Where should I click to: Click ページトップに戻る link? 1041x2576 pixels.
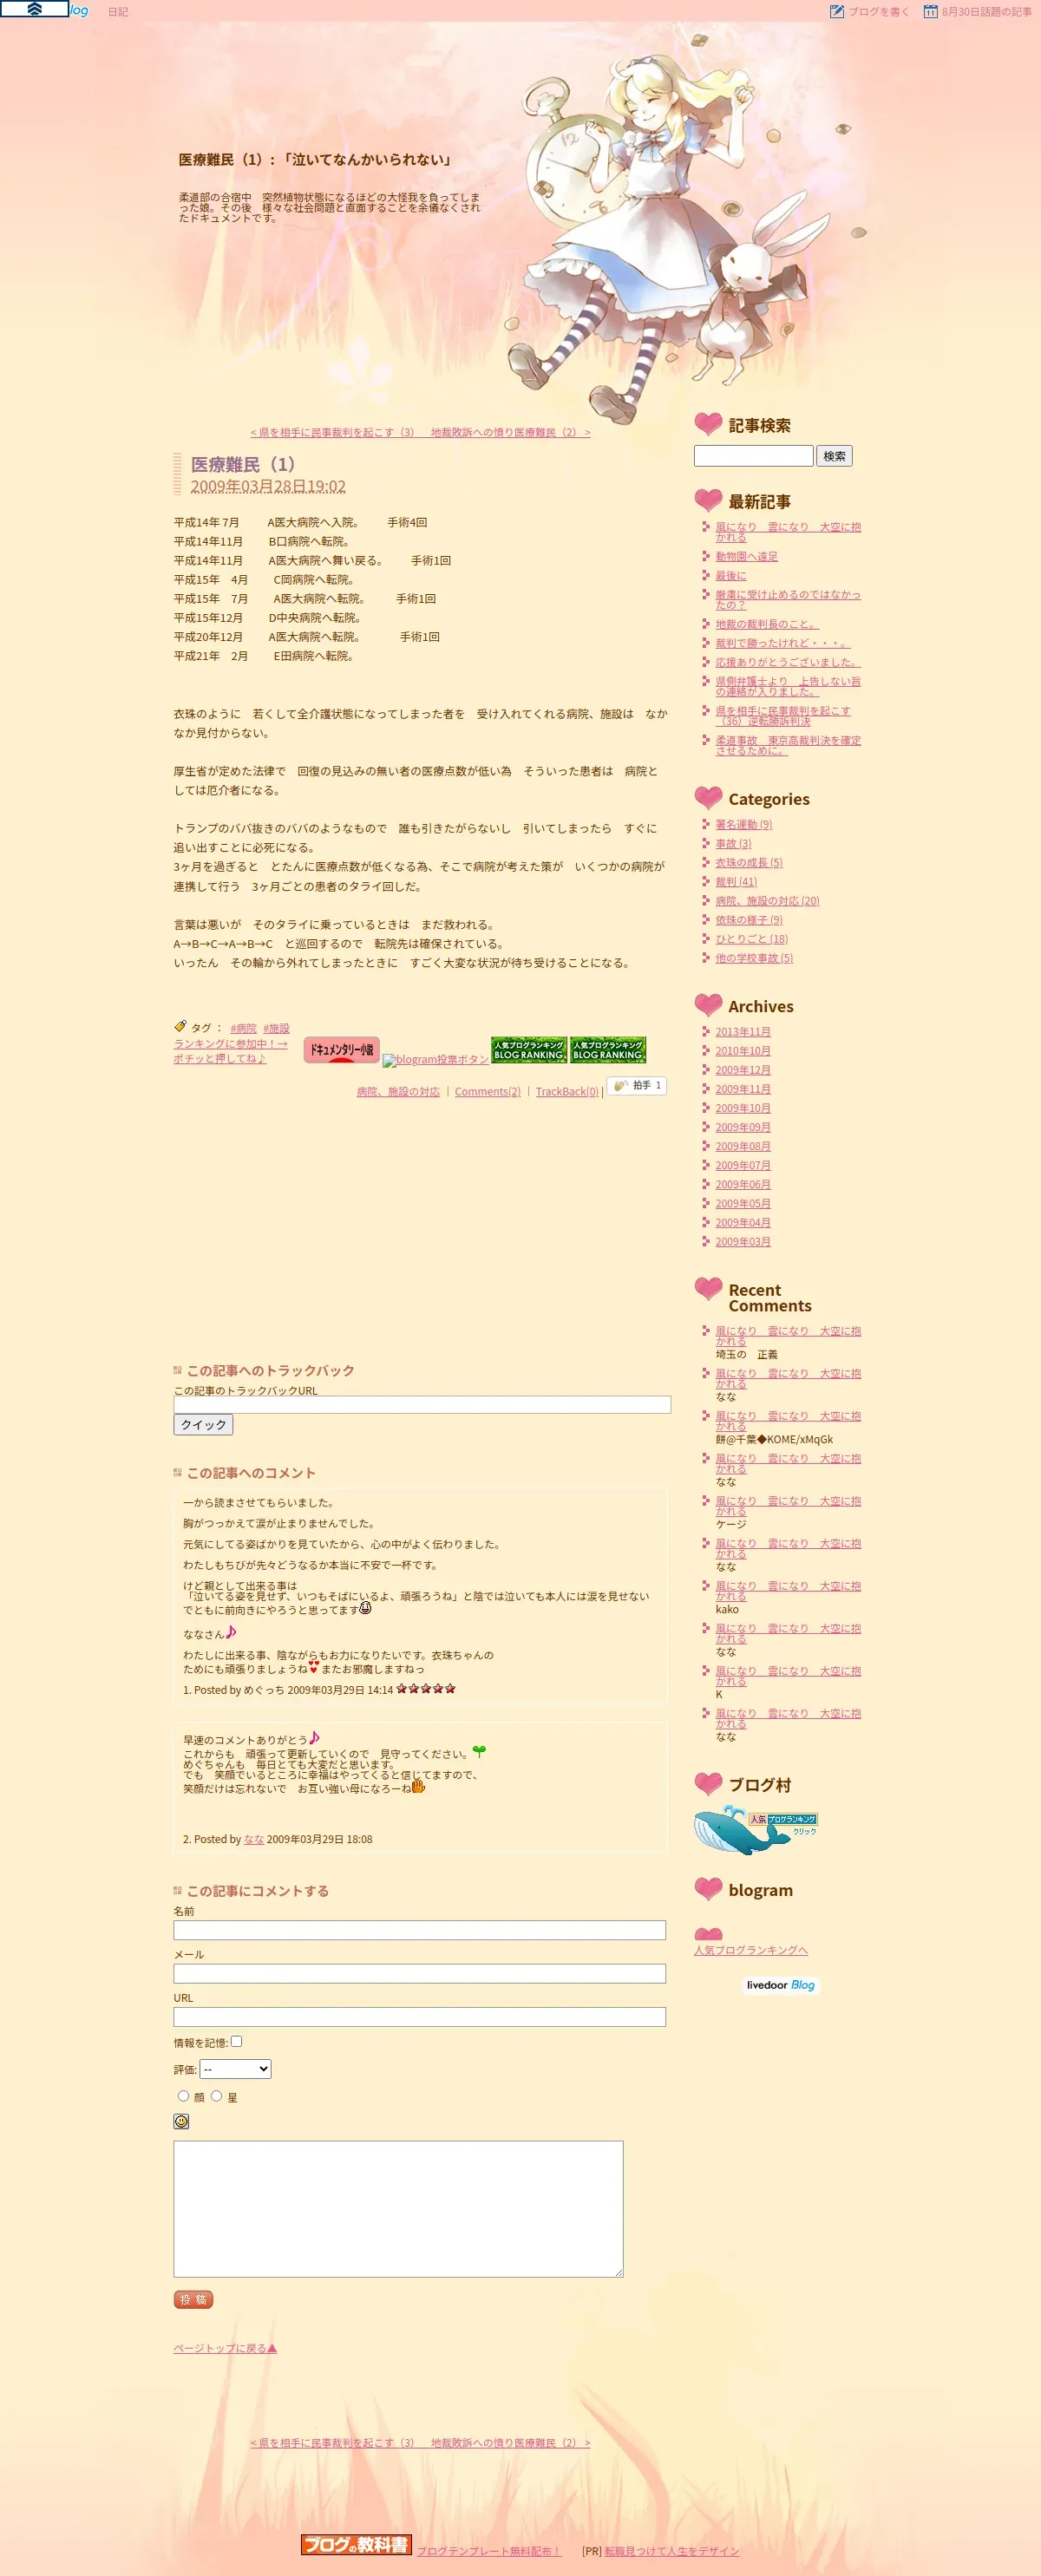[225, 2348]
